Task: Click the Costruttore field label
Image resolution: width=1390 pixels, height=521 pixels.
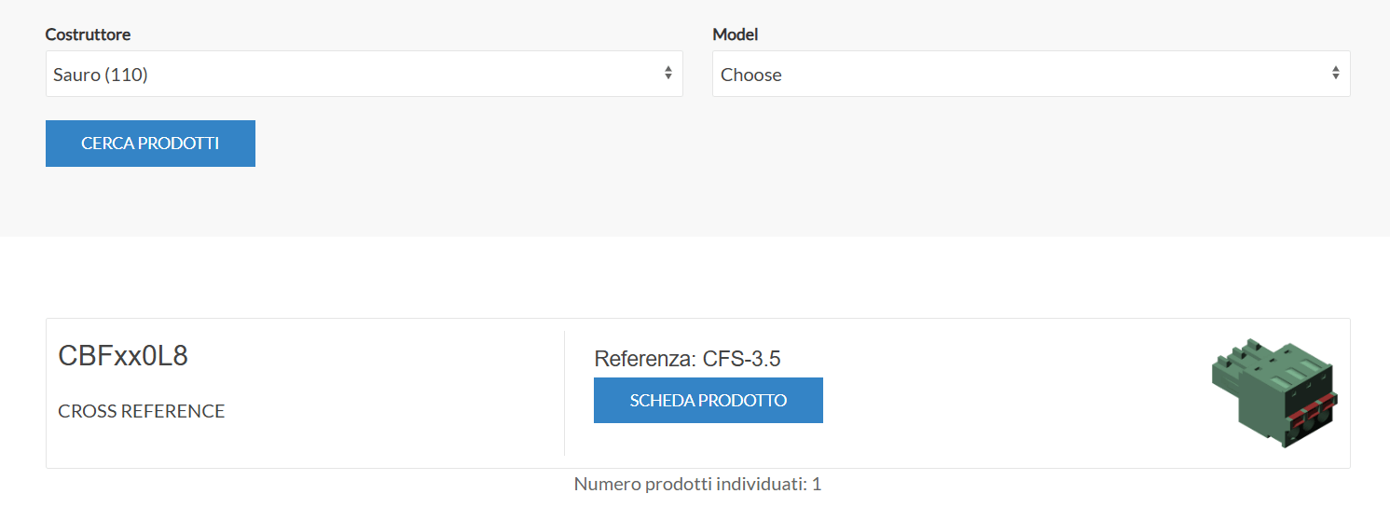Action: click(x=89, y=34)
